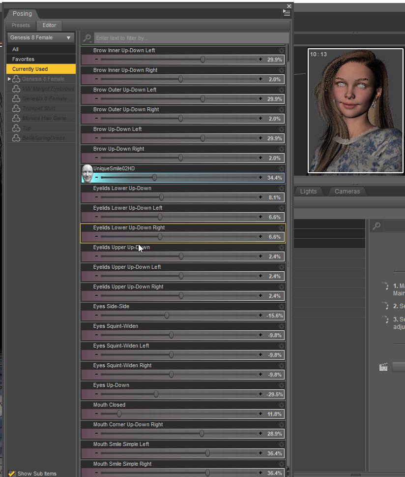Switch to the Editor tab

(49, 25)
